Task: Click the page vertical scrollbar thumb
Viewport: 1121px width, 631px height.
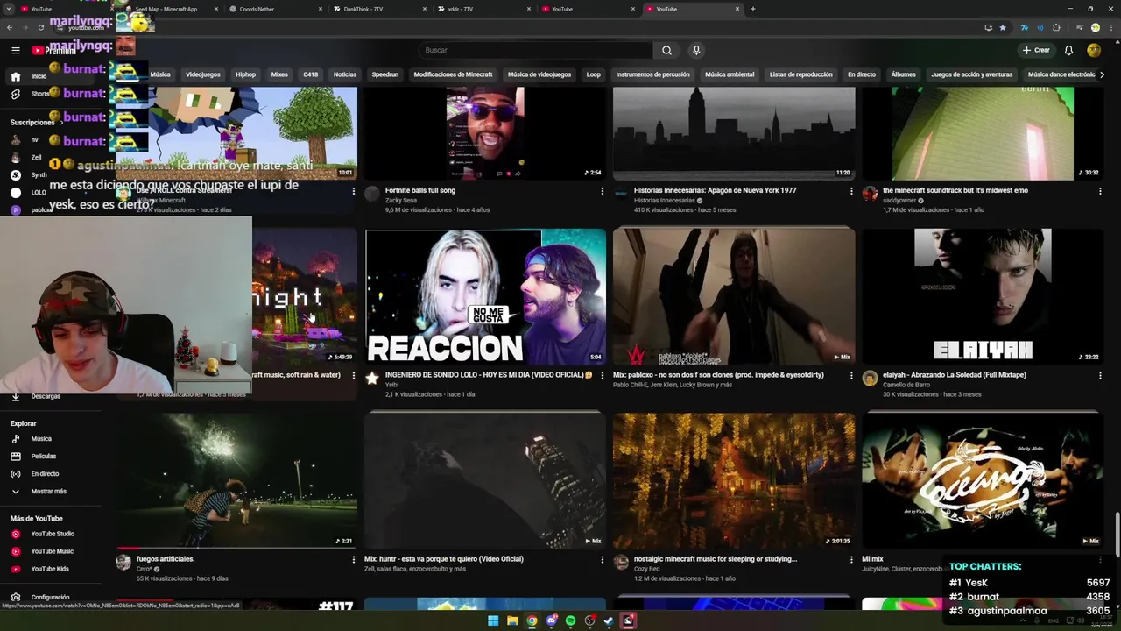Action: tap(1116, 533)
